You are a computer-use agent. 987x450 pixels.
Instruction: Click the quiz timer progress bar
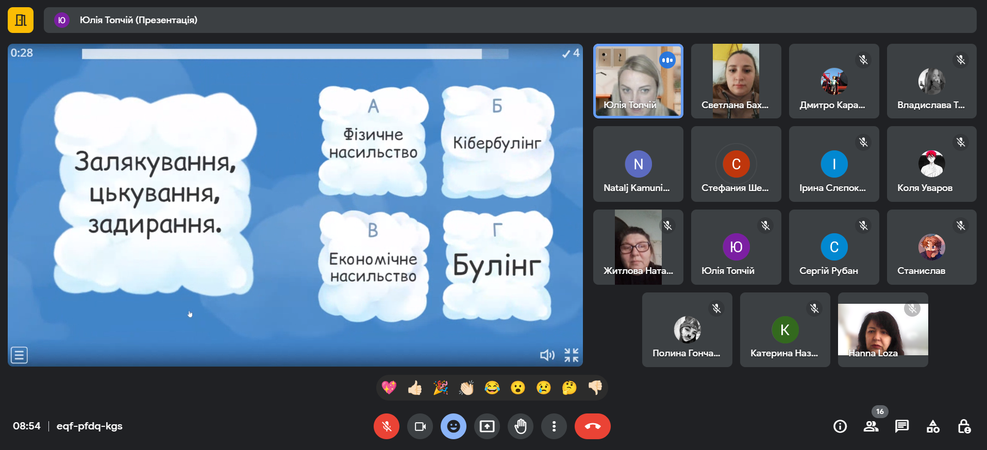pyautogui.click(x=295, y=54)
